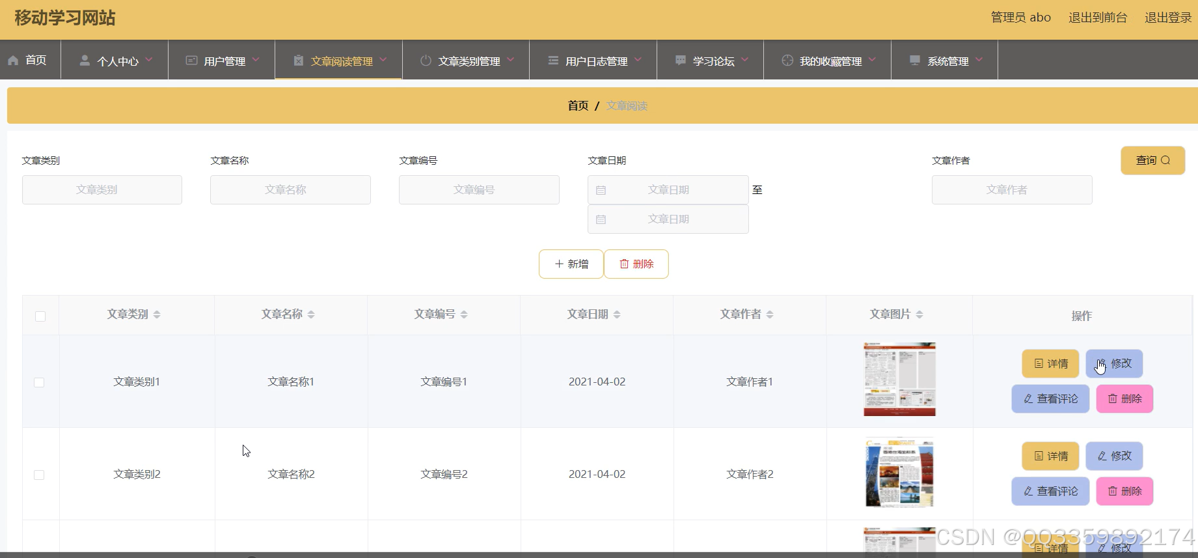Screen dimensions: 1198x558
Task: Click the pencil icon in 文章名称2 修改 button
Action: [x=1102, y=456]
